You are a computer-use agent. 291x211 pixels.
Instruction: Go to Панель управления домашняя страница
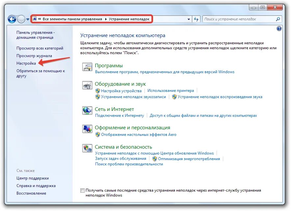point(36,35)
